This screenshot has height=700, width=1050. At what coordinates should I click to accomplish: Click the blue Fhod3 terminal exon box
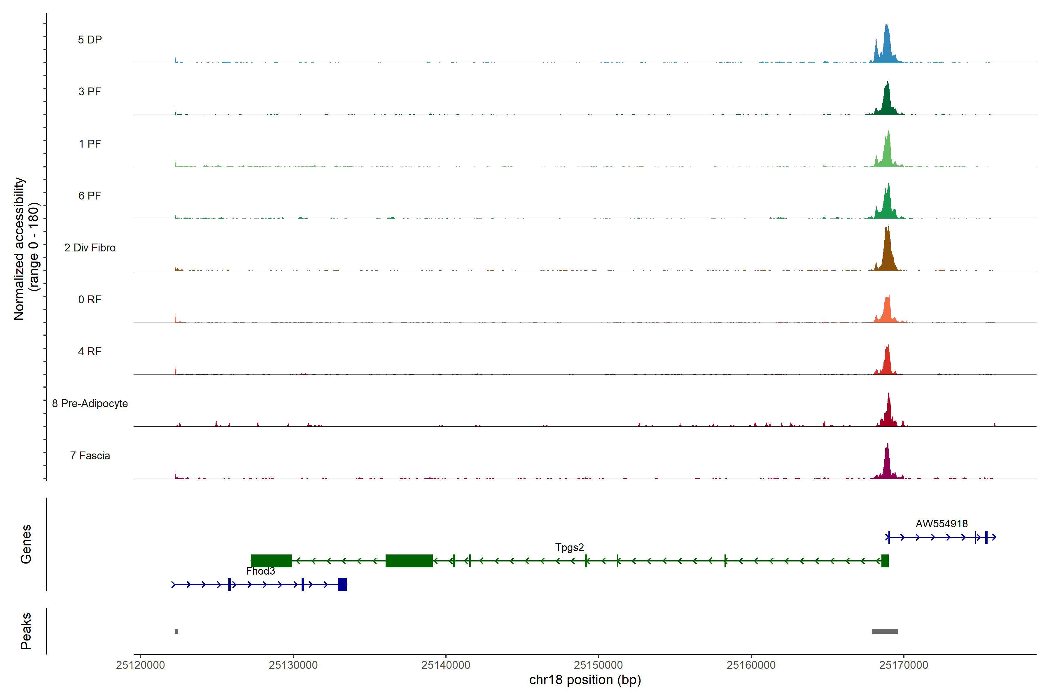pos(342,584)
